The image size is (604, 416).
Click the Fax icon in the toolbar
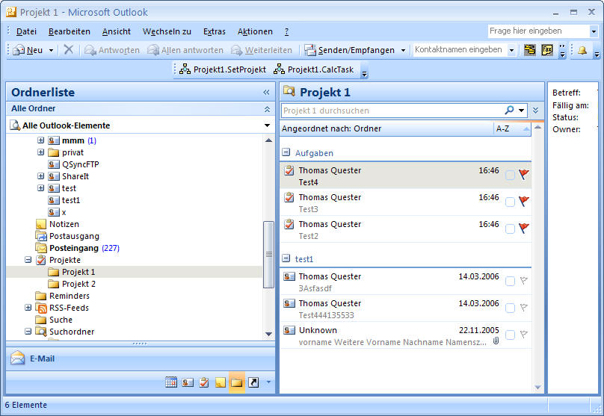click(547, 50)
